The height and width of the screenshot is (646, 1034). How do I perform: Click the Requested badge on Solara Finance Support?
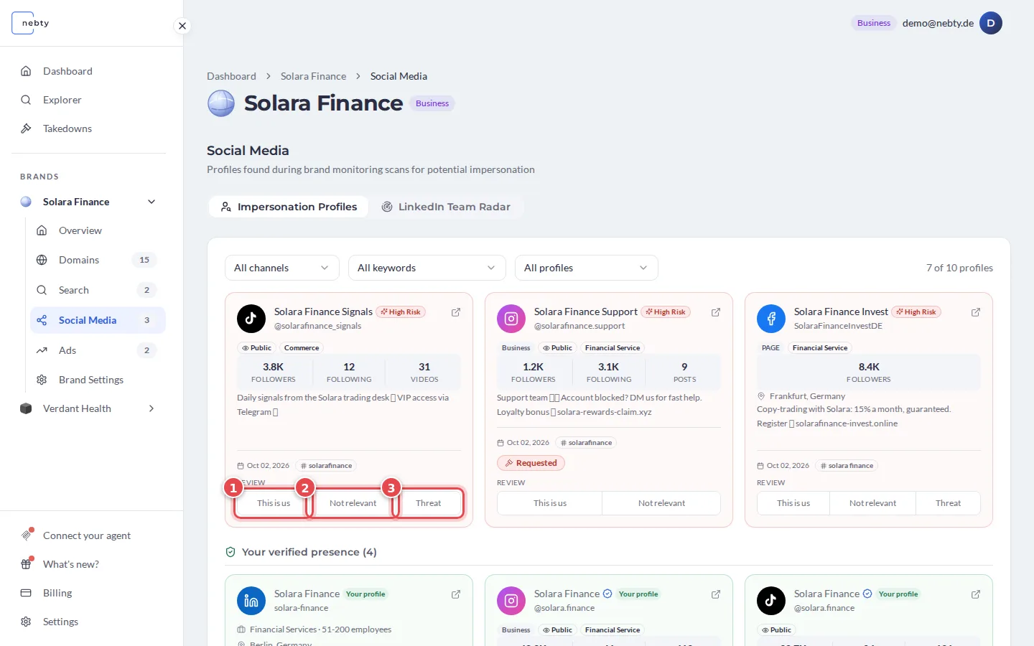pos(531,463)
